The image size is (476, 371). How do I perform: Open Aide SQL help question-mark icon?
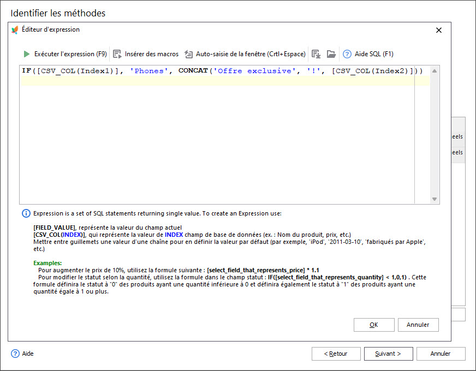(x=347, y=54)
